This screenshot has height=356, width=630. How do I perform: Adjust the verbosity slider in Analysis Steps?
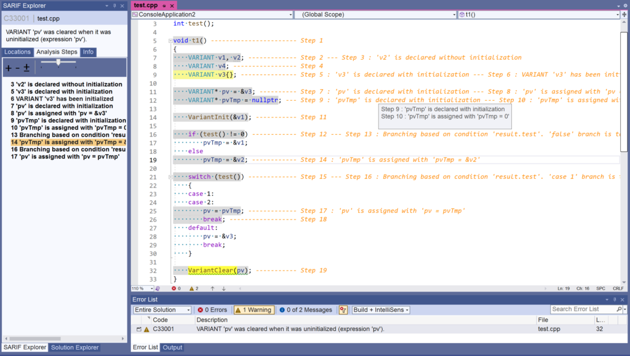click(57, 63)
